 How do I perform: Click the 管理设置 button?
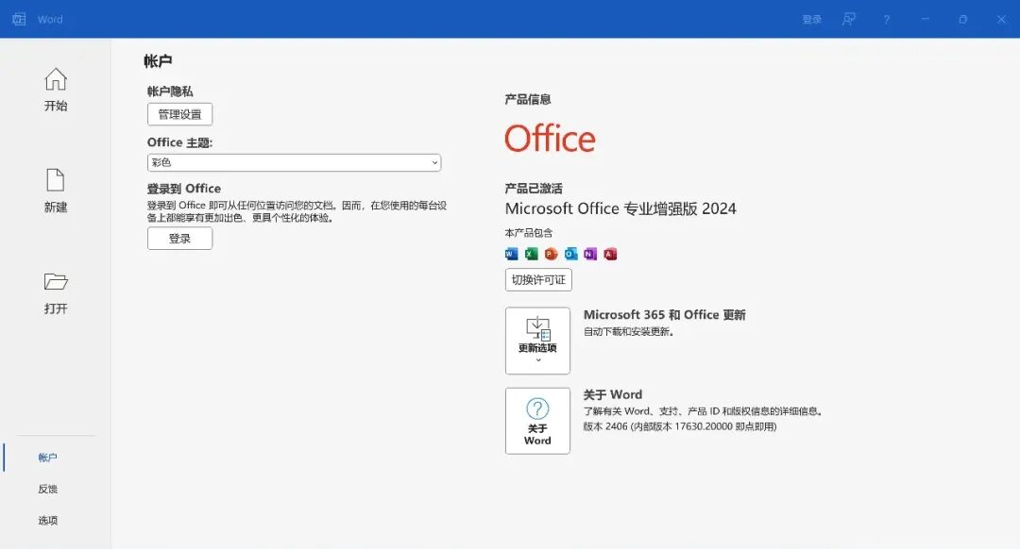point(179,114)
